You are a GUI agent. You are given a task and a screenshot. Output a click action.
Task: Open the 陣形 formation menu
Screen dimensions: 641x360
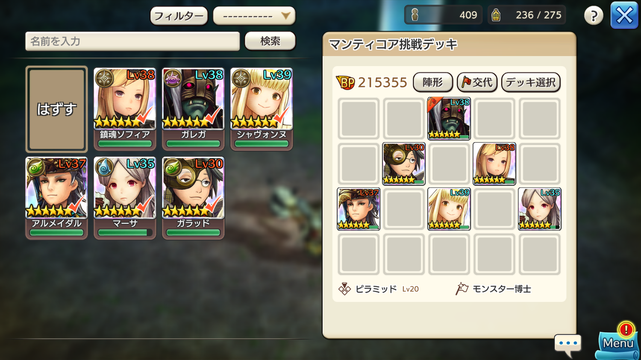click(433, 82)
